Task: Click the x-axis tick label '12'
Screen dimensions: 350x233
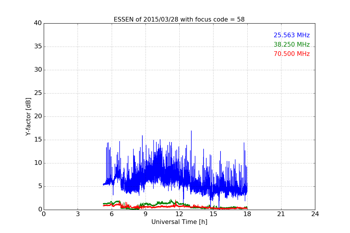Action: pos(179,214)
